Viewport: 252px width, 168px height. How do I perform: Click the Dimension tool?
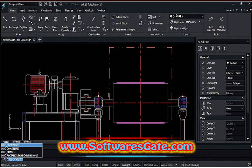155,23
